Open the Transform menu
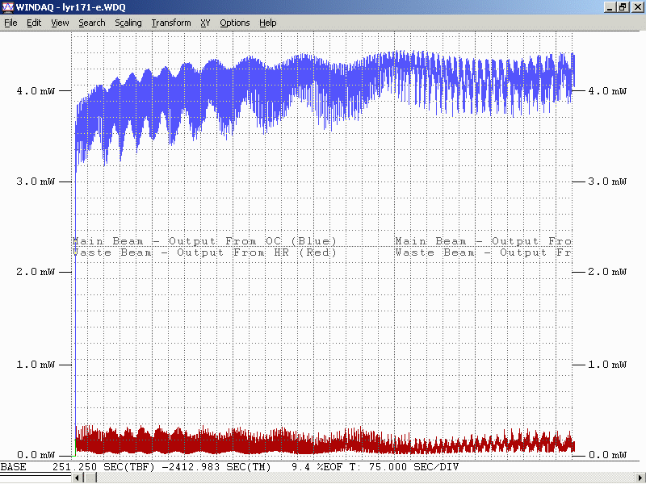This screenshot has height=484, width=646. click(170, 23)
